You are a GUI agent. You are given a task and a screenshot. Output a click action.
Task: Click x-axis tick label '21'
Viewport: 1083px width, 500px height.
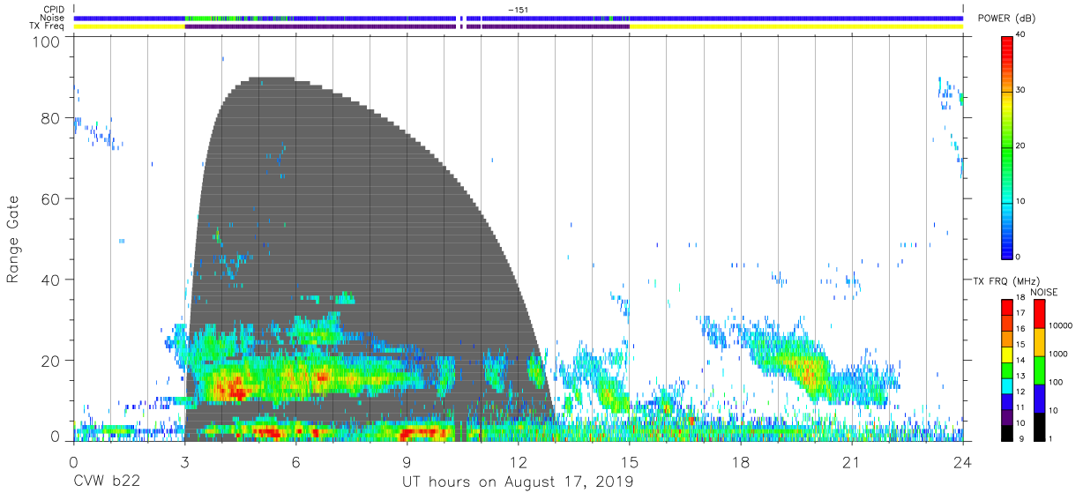851,462
